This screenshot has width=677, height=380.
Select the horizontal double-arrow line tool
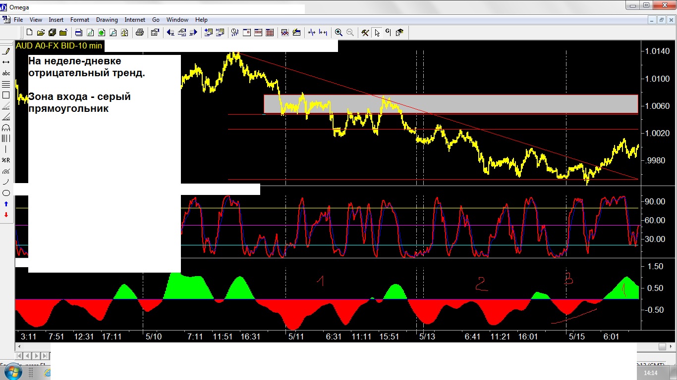[x=6, y=62]
